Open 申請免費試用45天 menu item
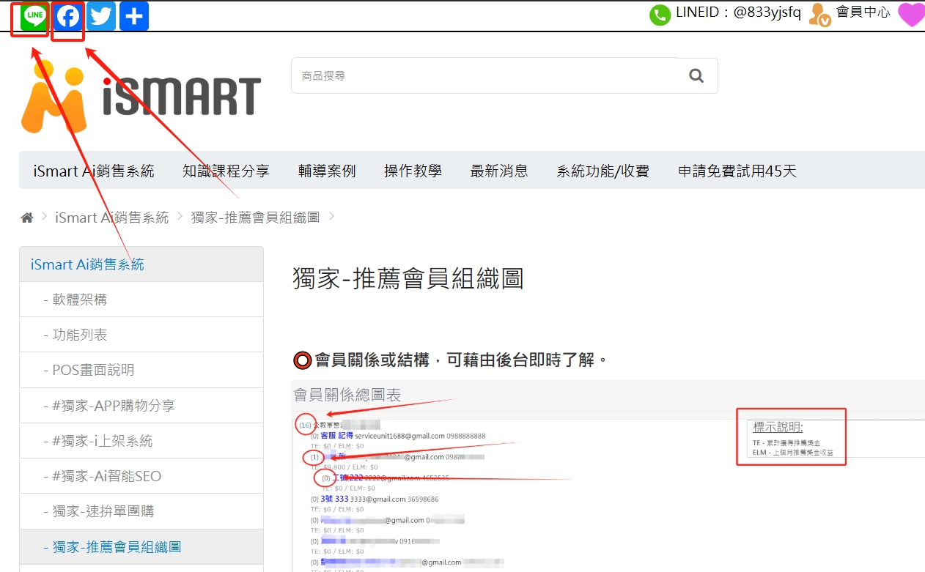 737,171
